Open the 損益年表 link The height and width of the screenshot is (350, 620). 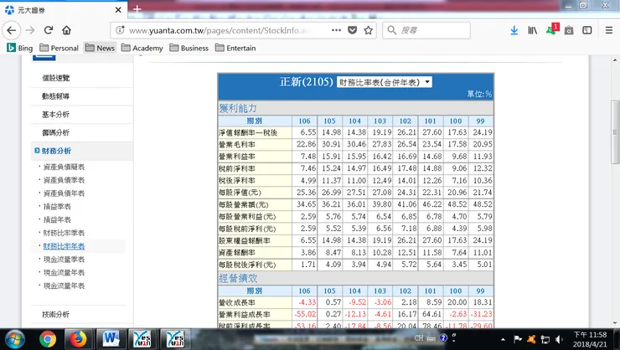click(57, 219)
